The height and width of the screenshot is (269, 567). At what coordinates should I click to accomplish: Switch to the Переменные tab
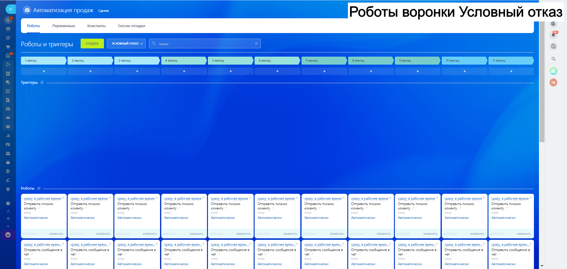pos(63,26)
